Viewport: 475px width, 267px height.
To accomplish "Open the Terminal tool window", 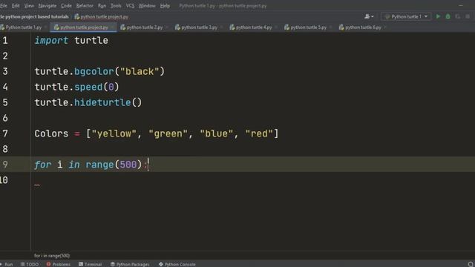I will pyautogui.click(x=91, y=264).
